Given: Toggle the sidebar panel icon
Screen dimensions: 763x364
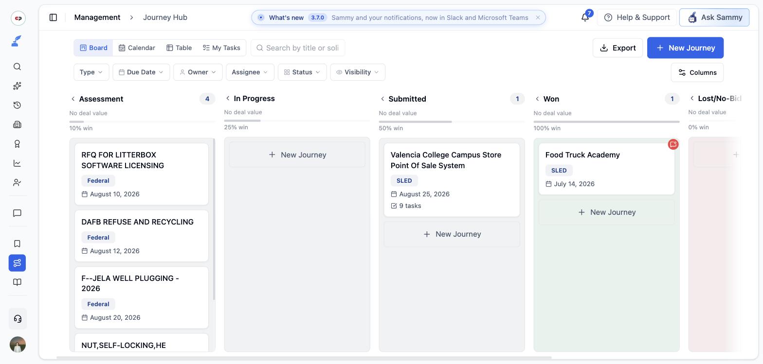Looking at the screenshot, I should coord(54,17).
